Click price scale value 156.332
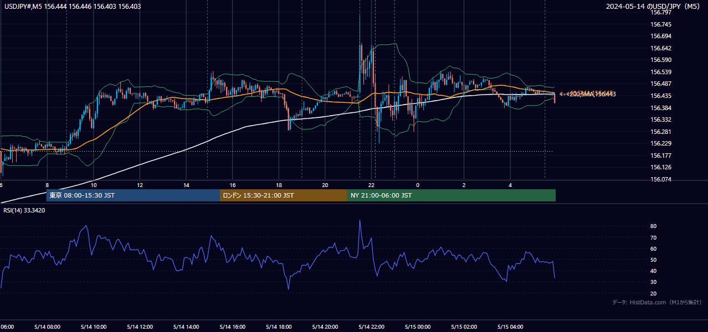 pyautogui.click(x=660, y=120)
